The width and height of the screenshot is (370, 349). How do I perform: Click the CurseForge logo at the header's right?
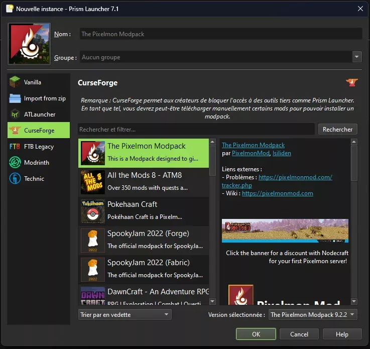tap(351, 82)
